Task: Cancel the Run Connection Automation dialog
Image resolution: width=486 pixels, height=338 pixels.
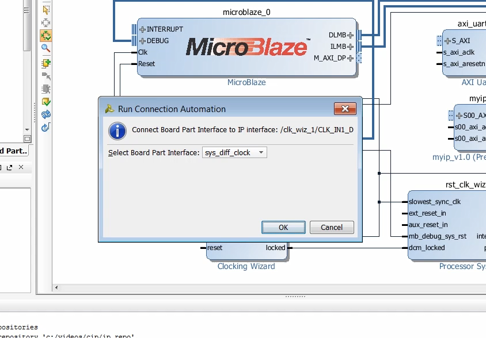Action: pyautogui.click(x=332, y=227)
